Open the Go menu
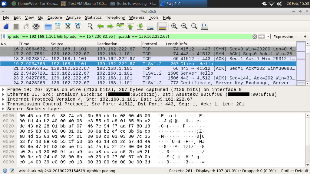Viewport: 310px width, 174px height. pyautogui.click(x=41, y=17)
